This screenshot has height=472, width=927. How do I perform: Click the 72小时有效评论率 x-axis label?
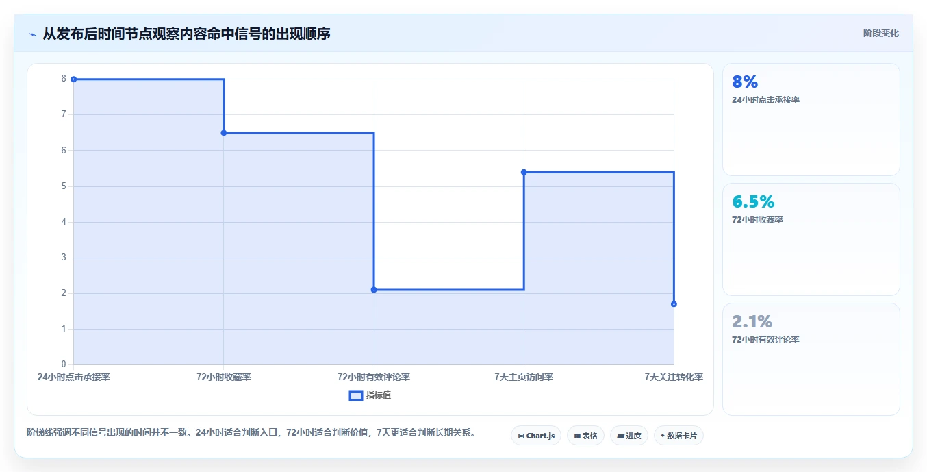(374, 377)
